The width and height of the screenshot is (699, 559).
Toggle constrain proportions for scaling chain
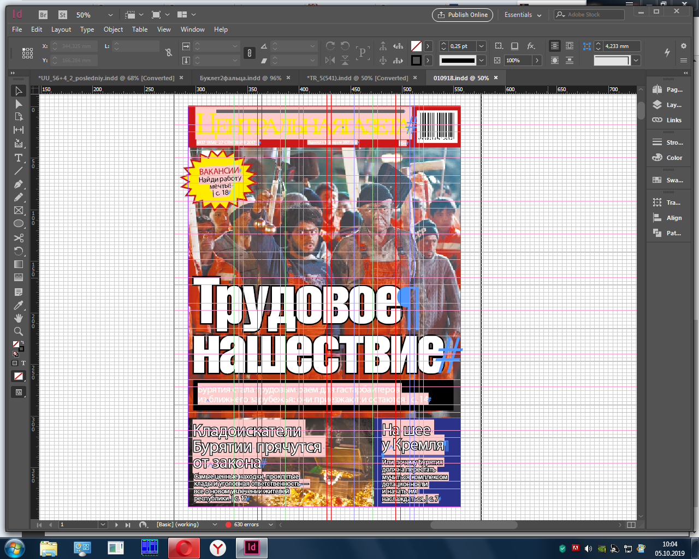[x=249, y=53]
